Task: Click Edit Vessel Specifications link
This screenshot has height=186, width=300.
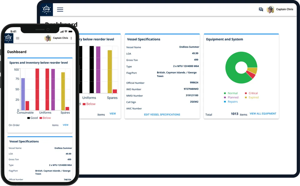Action: [x=162, y=114]
